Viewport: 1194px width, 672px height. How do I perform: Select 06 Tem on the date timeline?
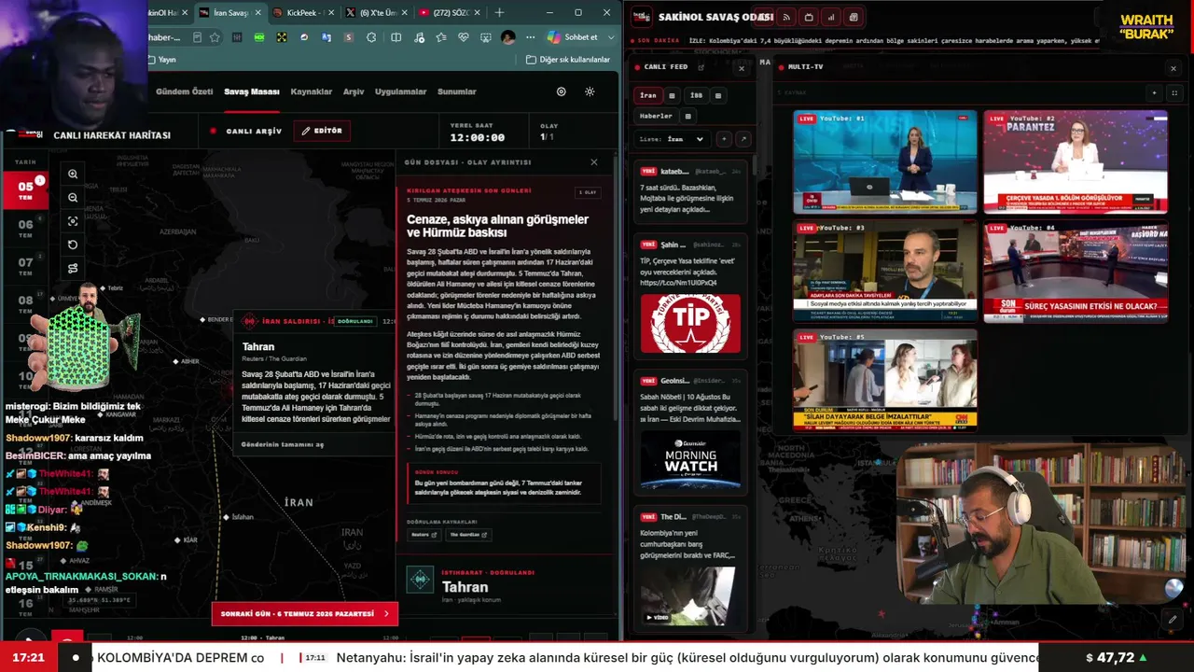26,228
